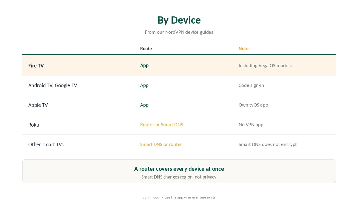
Task: Select the 'Note' column header
Action: click(x=243, y=48)
